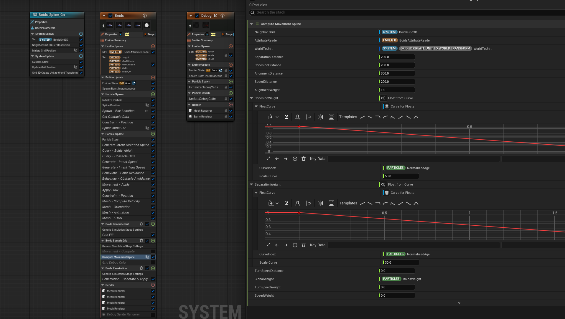Collapse the Boids emitter node arrow

(x=104, y=16)
